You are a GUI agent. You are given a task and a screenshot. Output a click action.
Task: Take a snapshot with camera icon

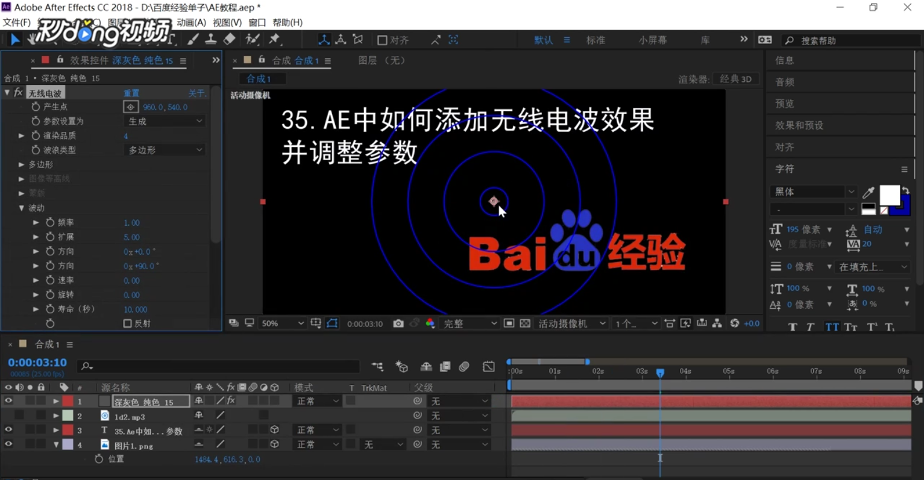398,323
